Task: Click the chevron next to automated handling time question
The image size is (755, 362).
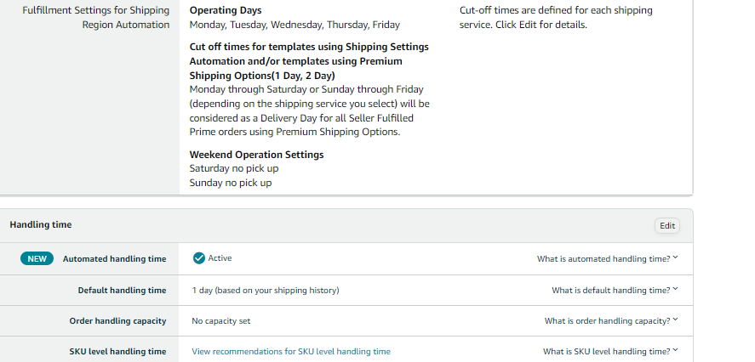Action: tap(675, 257)
